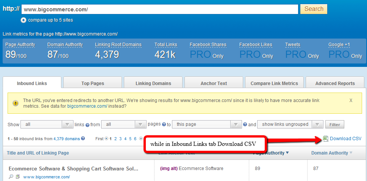
Task: Go to results page 4
Action: pyautogui.click(x=125, y=139)
